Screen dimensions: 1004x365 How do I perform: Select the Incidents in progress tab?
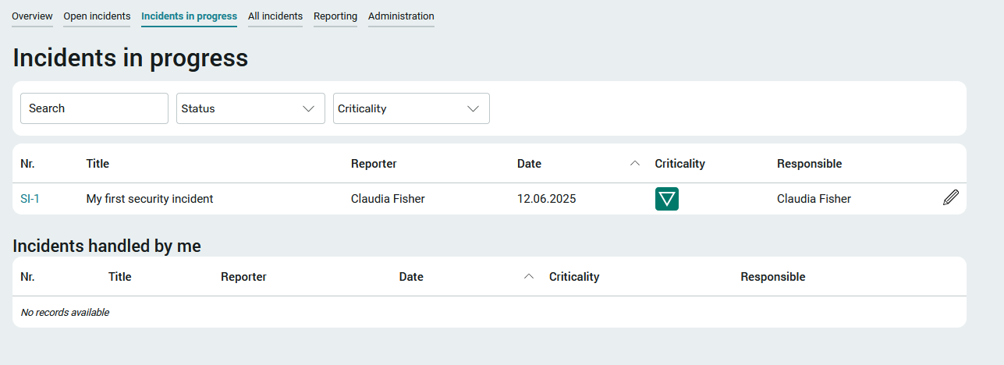coord(189,16)
